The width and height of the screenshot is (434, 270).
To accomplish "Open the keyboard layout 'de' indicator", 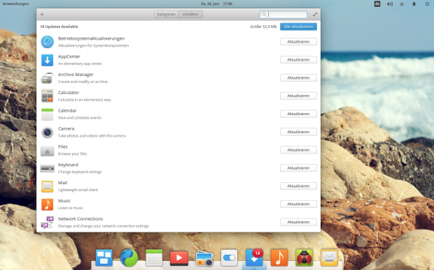I will click(377, 4).
